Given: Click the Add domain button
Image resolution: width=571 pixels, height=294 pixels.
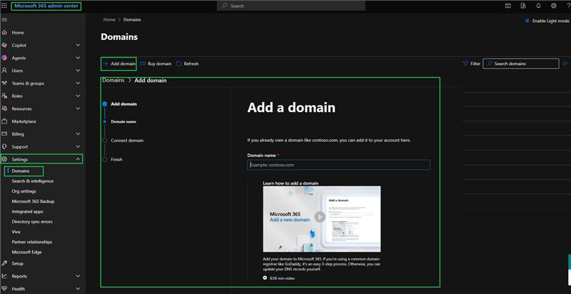Looking at the screenshot, I should pos(118,64).
